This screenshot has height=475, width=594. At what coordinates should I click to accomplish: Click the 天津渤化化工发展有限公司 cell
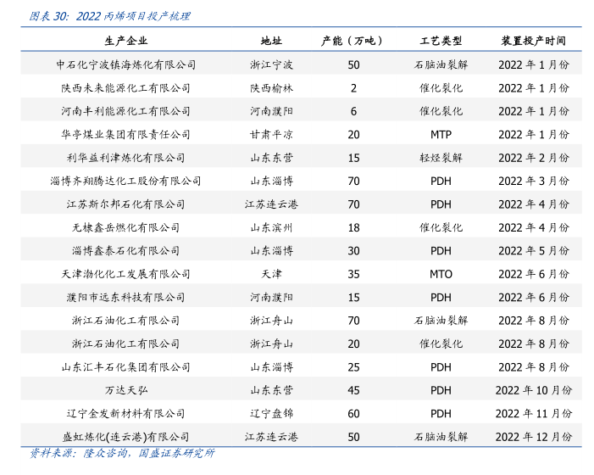[125, 274]
